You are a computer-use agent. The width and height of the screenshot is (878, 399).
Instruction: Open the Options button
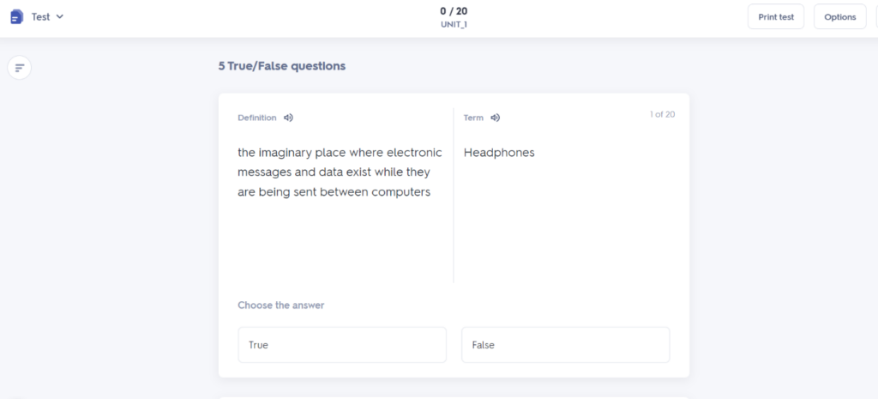pyautogui.click(x=839, y=17)
